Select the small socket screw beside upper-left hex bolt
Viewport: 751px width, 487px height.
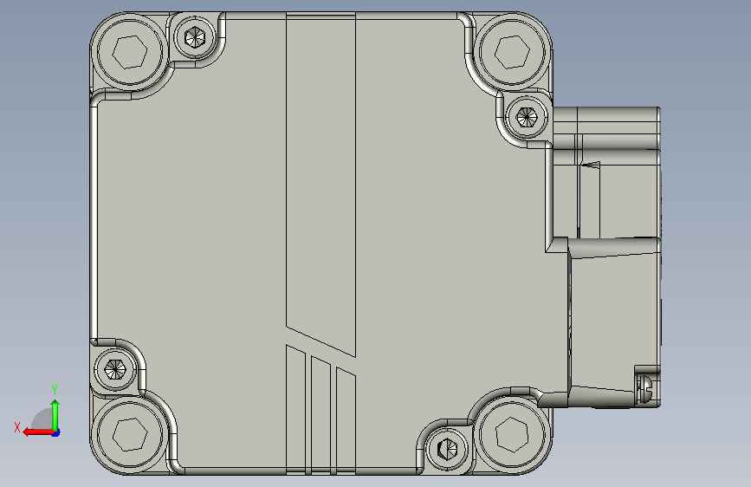(x=195, y=37)
